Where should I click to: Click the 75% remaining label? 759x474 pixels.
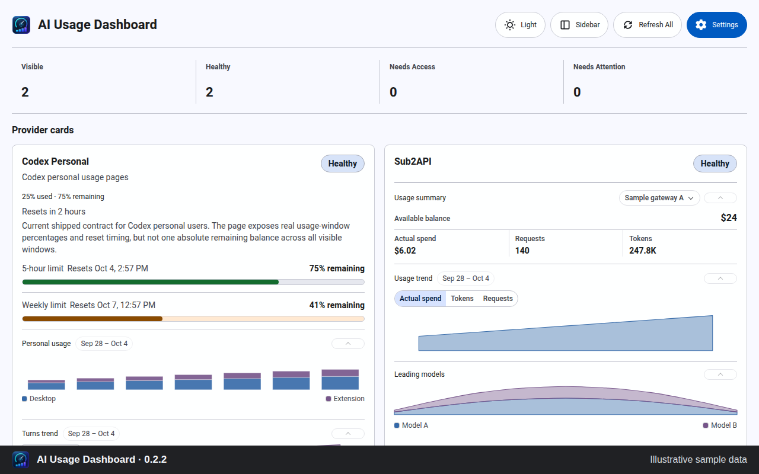tap(337, 268)
